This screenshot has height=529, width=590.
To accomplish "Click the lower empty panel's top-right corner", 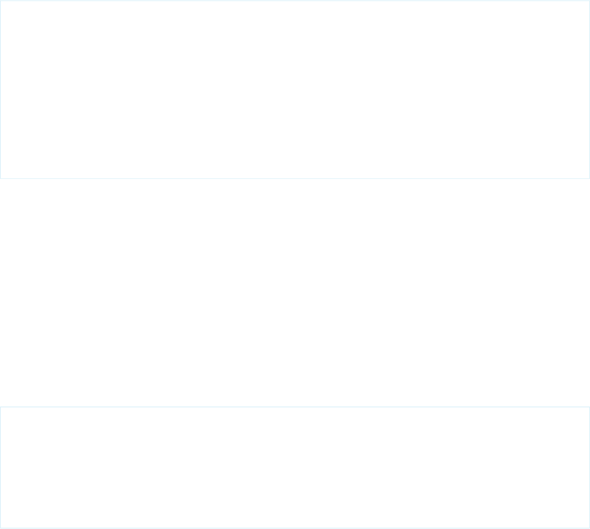I will click(x=589, y=407).
